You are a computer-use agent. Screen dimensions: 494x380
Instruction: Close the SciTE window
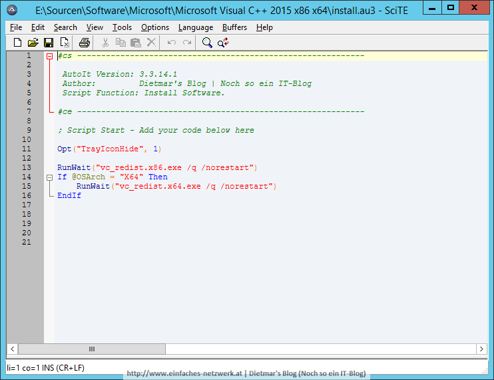tap(474, 7)
